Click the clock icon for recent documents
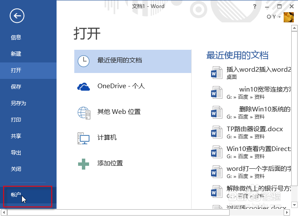The height and width of the screenshot is (216, 298). click(x=84, y=61)
